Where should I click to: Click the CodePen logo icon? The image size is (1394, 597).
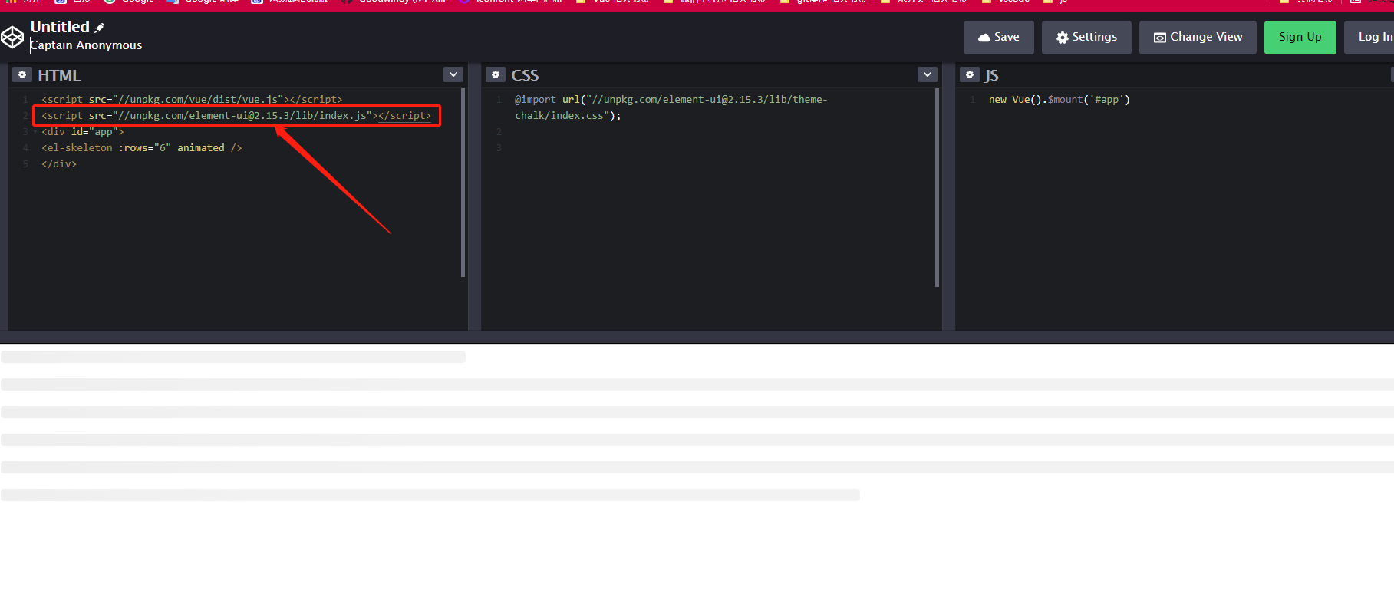[12, 37]
